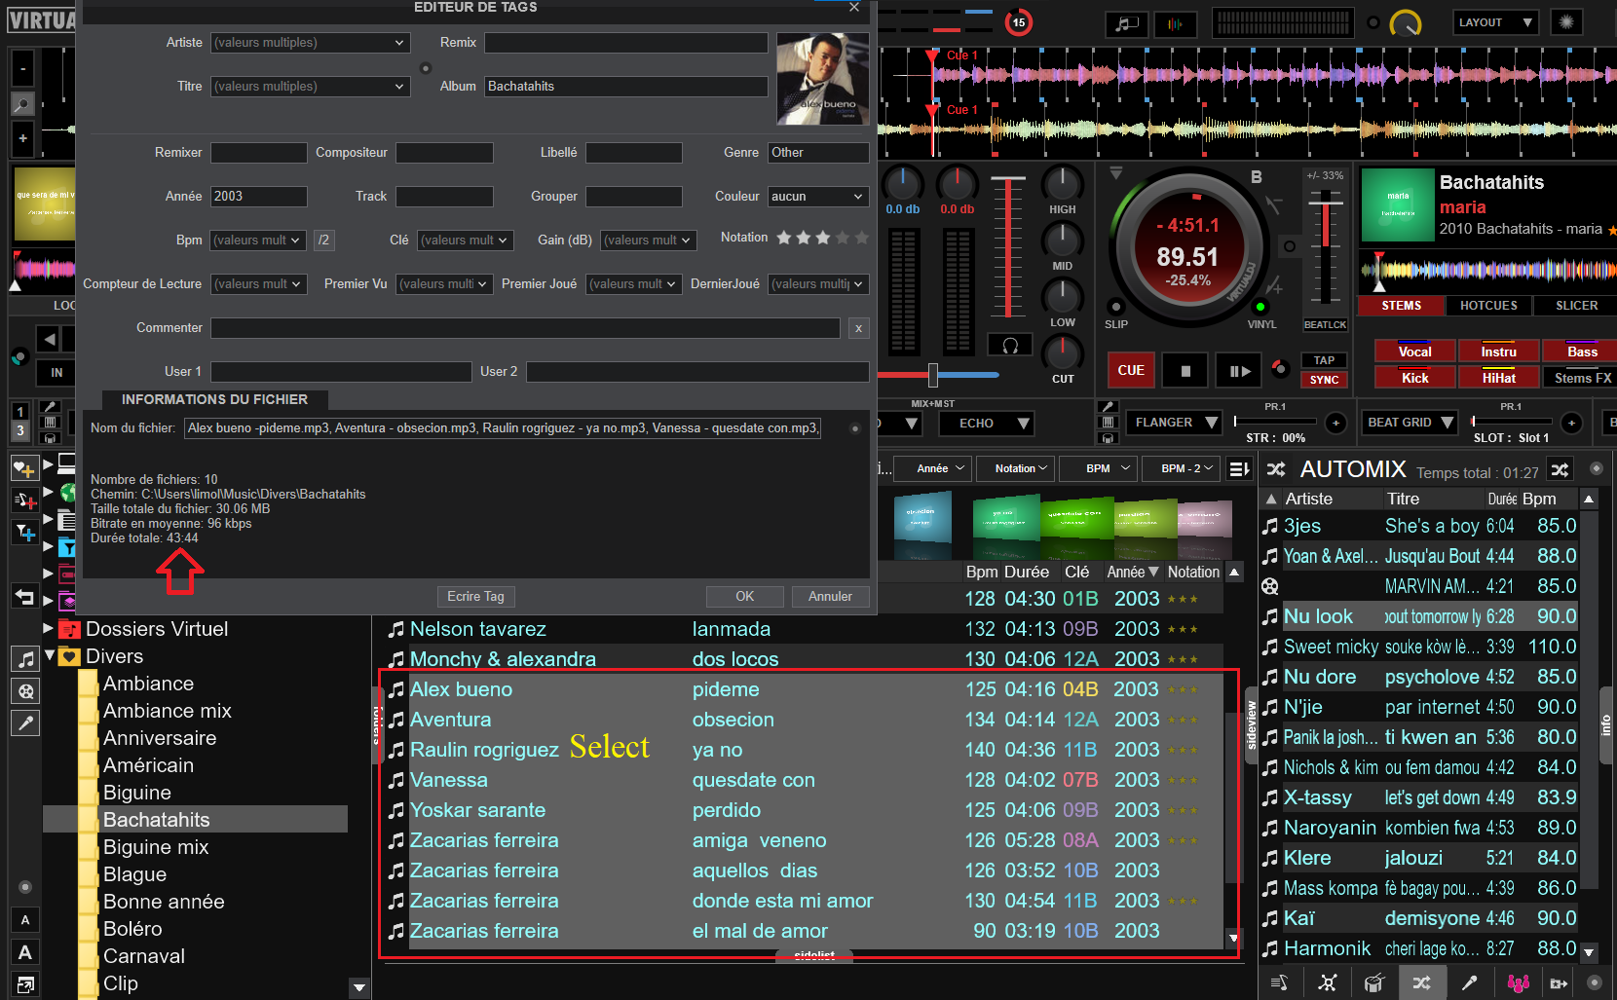The height and width of the screenshot is (1000, 1617).
Task: Toggle the VINYL mode on deck B
Action: click(1260, 308)
